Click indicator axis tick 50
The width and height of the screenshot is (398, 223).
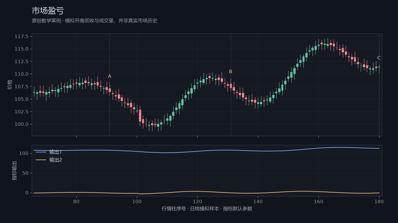25,173
